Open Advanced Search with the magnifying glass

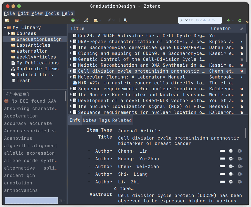125,20
